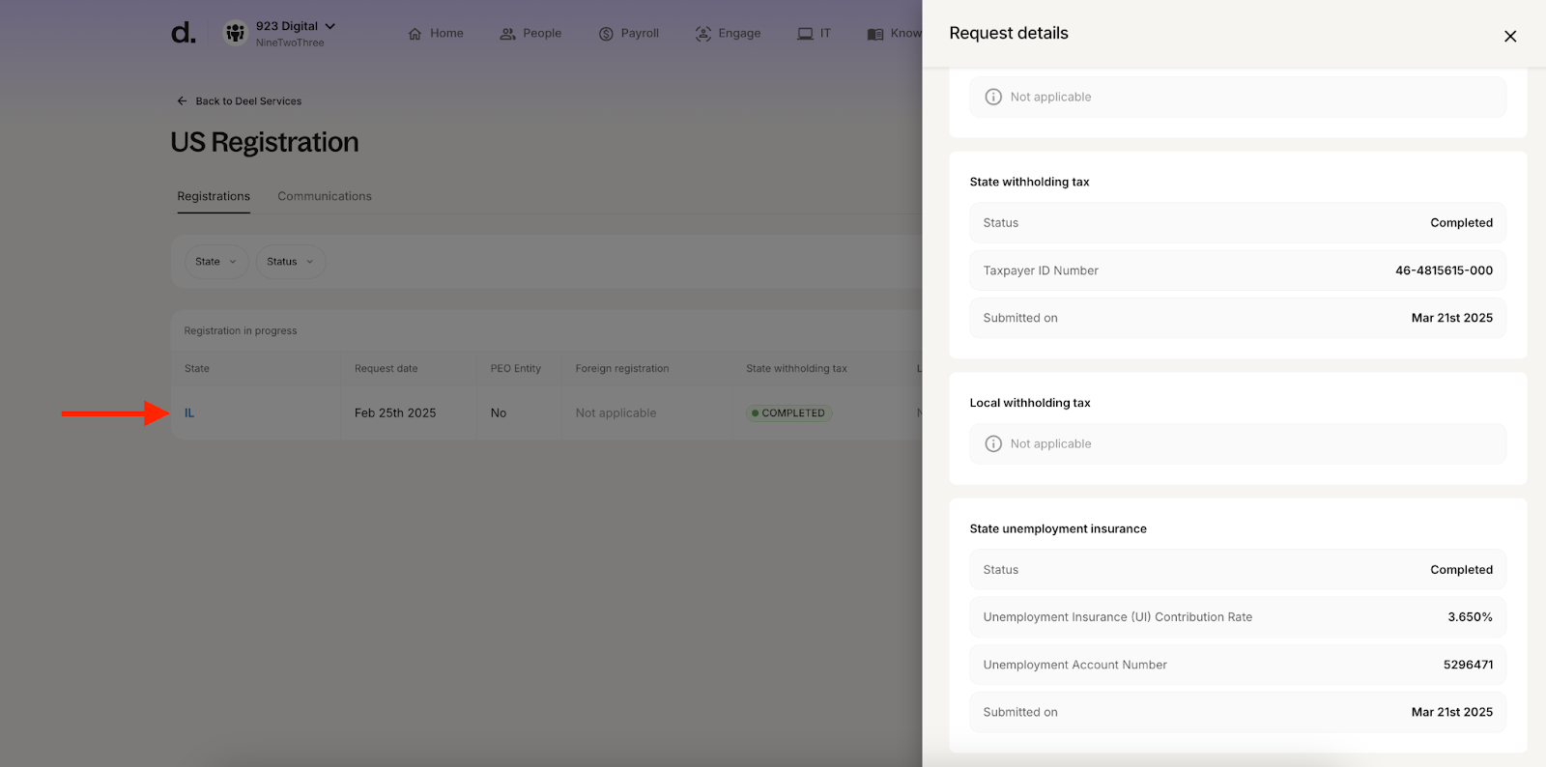Click the People icon in navigation
Screen dimensions: 1546x767
coord(507,34)
